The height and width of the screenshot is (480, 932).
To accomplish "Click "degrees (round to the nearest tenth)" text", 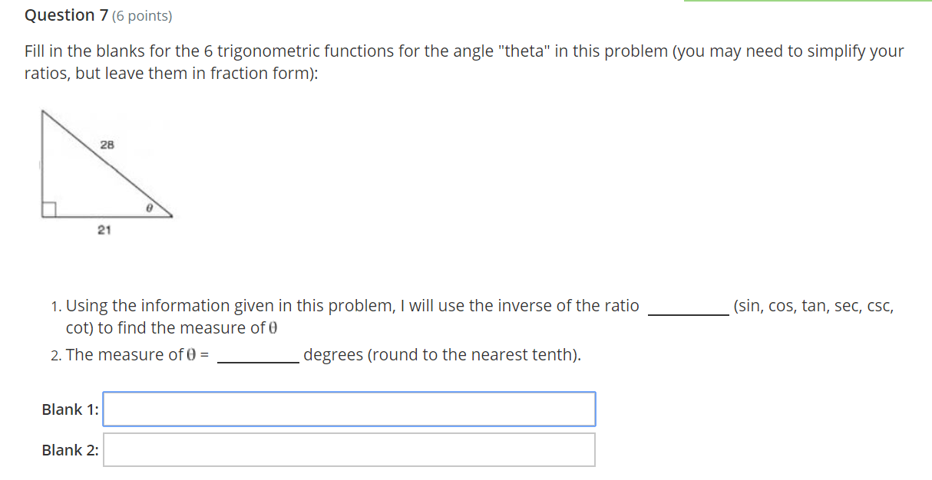I will point(442,355).
